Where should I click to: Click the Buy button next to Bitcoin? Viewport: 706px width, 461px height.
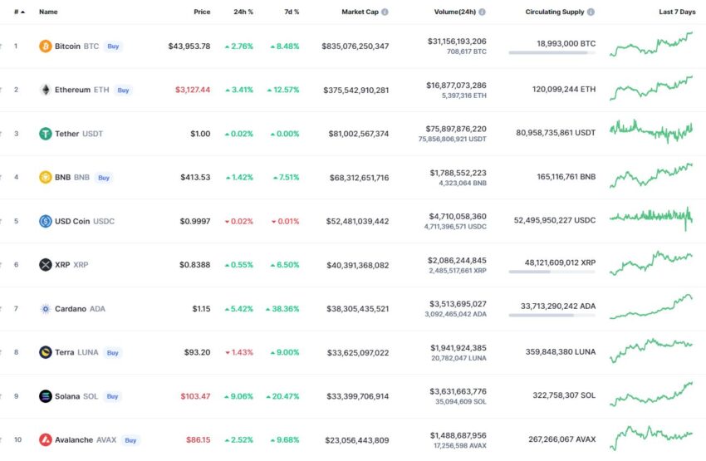pos(113,47)
